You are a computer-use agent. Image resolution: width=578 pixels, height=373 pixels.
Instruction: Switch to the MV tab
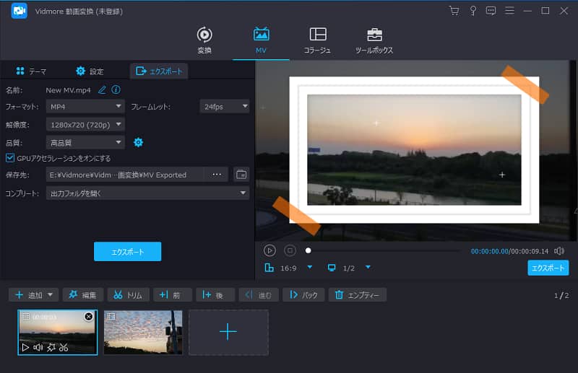(x=261, y=40)
